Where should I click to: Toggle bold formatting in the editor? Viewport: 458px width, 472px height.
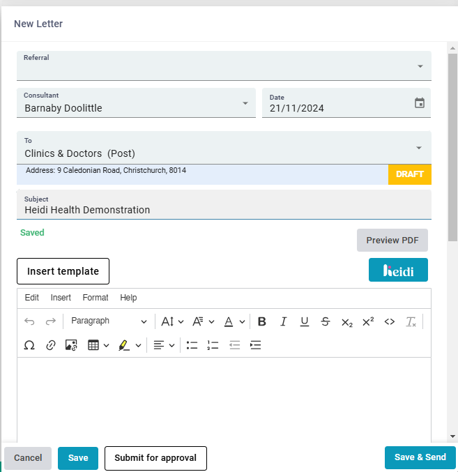tap(262, 321)
